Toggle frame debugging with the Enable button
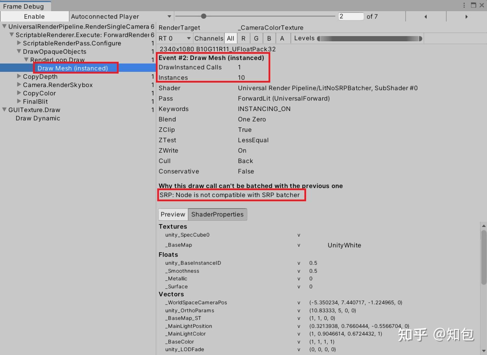The width and height of the screenshot is (487, 355). [x=34, y=16]
